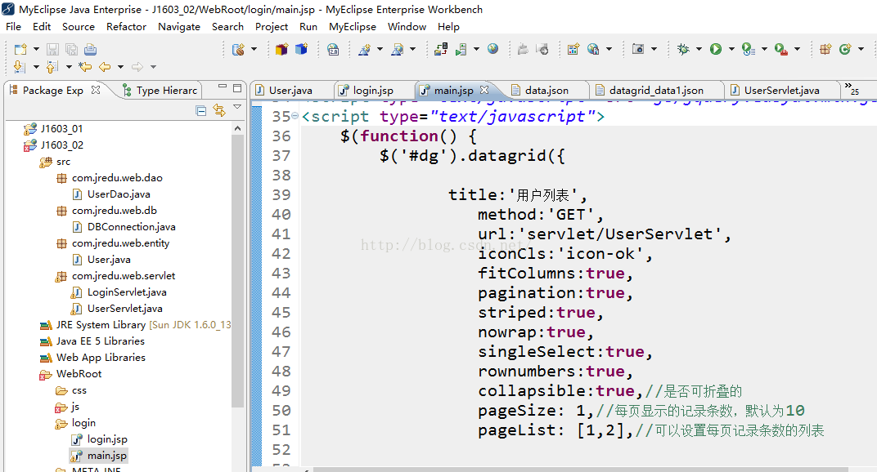
Task: Open the web browser globe icon
Action: point(492,49)
